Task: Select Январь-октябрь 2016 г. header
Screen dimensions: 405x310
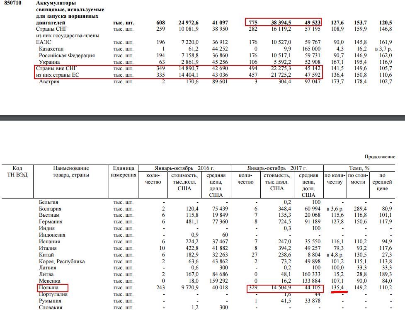Action: (184, 168)
